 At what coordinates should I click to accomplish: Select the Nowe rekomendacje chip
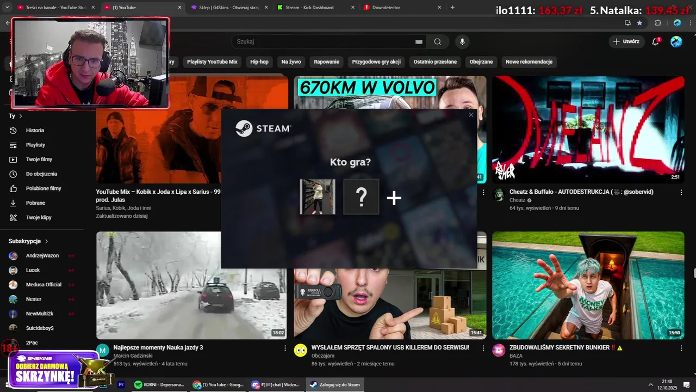pyautogui.click(x=529, y=62)
